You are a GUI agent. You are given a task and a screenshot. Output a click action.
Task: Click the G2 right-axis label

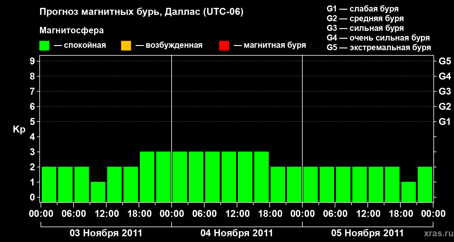(x=445, y=106)
